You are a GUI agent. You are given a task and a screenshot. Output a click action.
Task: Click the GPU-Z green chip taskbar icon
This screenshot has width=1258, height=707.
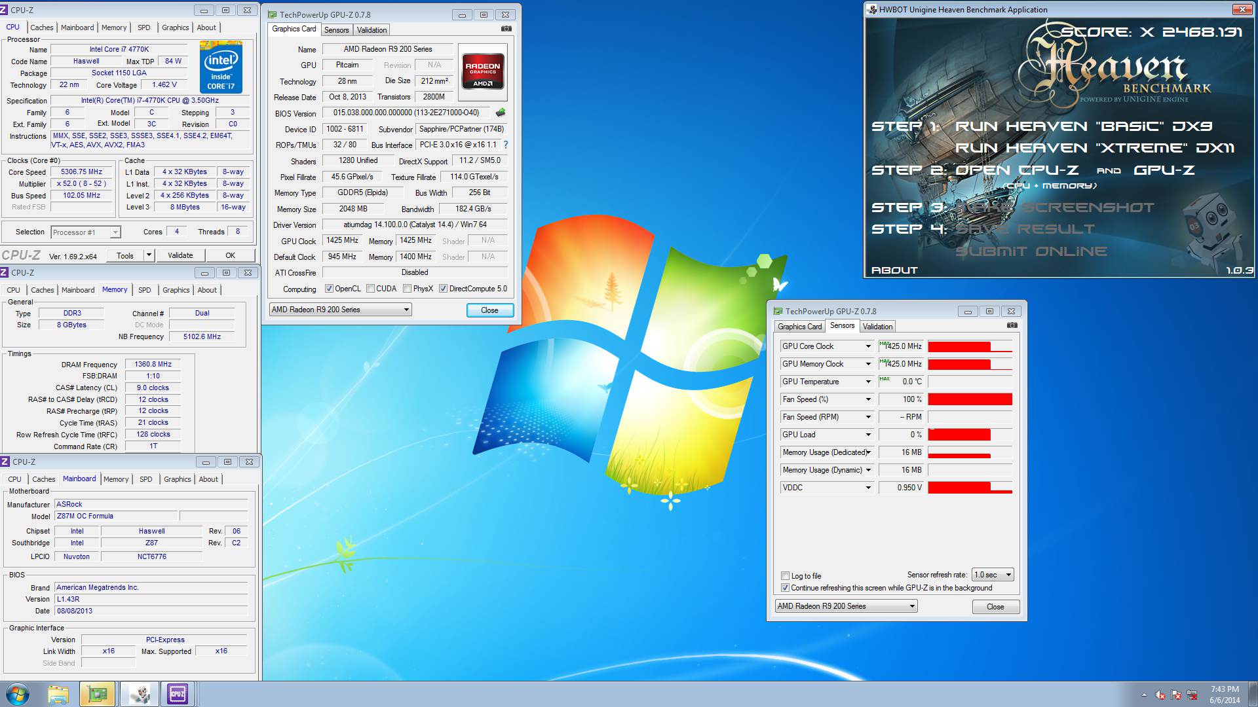pyautogui.click(x=98, y=694)
